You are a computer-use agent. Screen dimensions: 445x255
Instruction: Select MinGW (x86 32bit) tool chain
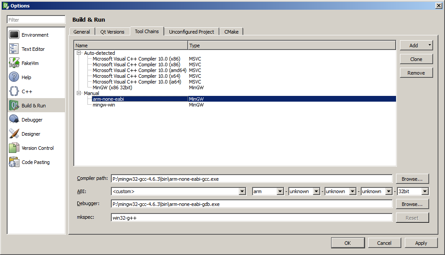click(235, 88)
